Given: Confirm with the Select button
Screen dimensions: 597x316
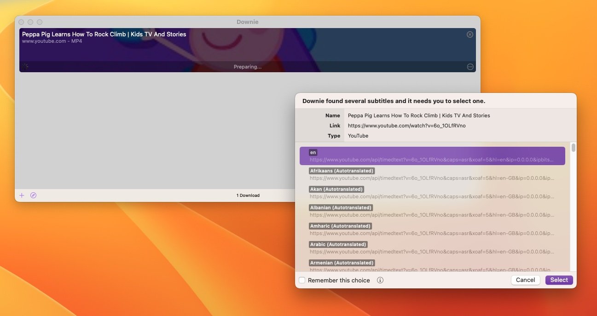Looking at the screenshot, I should [559, 280].
